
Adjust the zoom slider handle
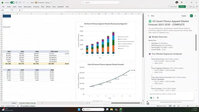coord(187,106)
